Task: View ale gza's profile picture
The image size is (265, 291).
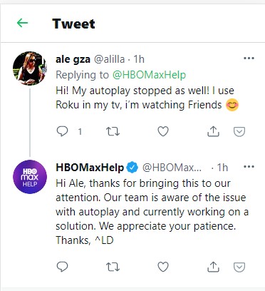Action: click(30, 68)
